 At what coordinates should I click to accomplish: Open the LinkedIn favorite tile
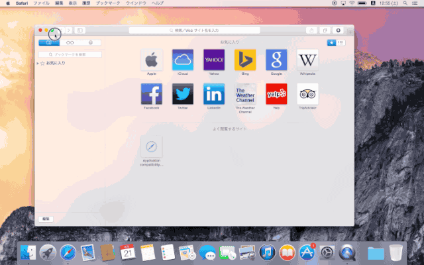point(214,94)
